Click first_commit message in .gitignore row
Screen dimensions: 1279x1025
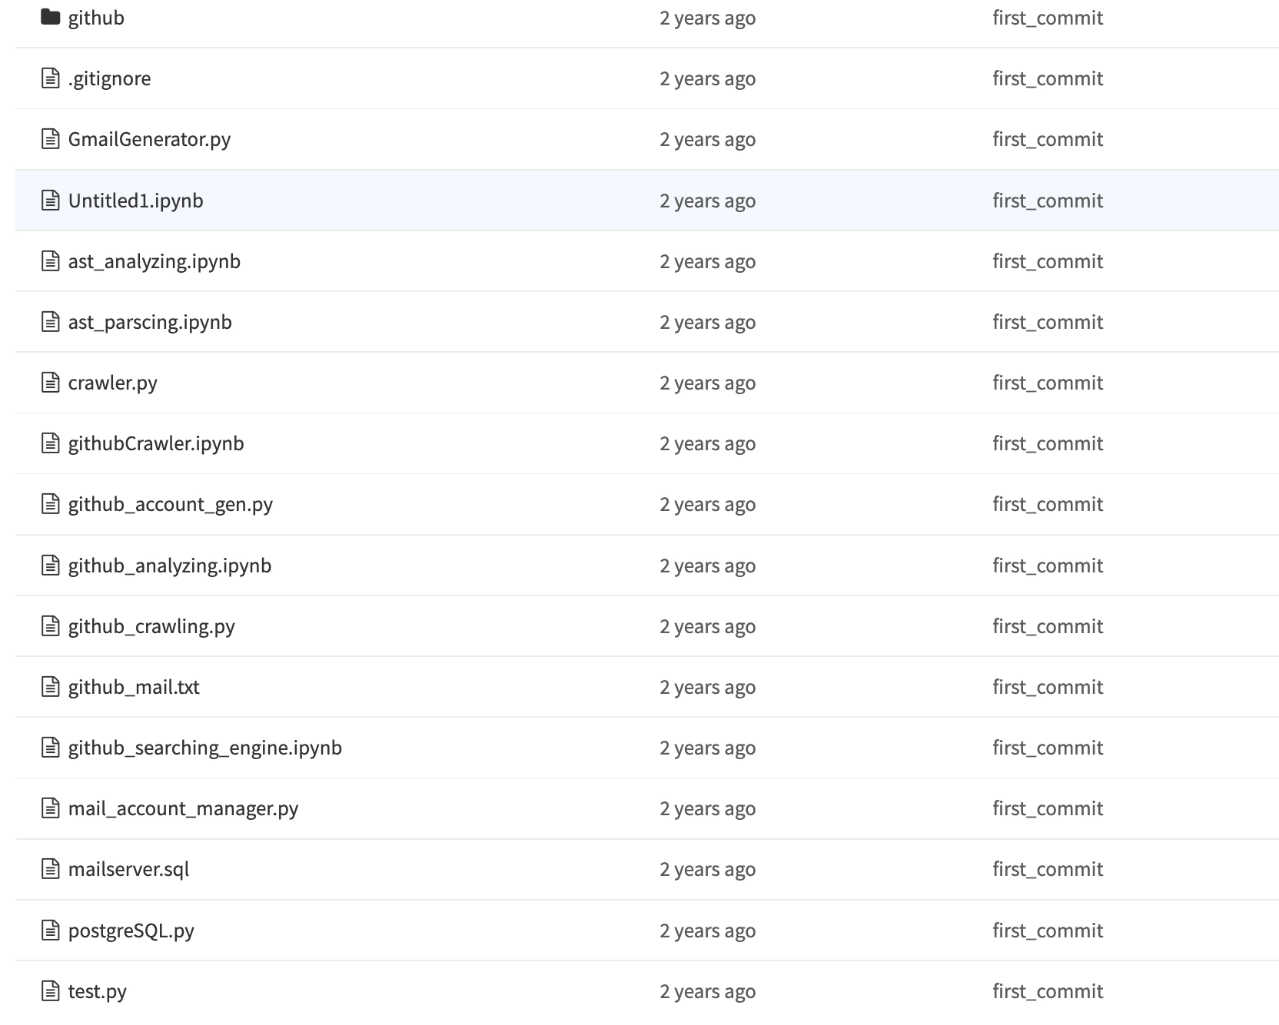coord(1048,78)
